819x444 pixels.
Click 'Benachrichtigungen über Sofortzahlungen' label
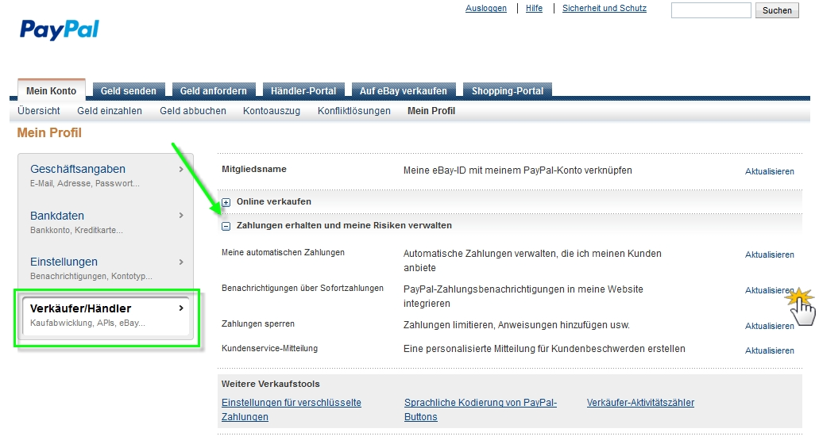coord(303,288)
